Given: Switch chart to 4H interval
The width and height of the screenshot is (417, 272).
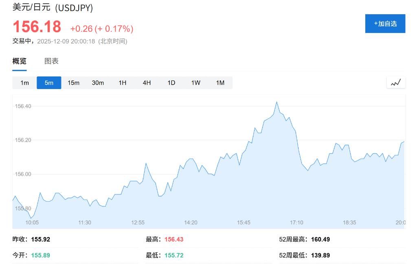Looking at the screenshot, I should (x=147, y=83).
